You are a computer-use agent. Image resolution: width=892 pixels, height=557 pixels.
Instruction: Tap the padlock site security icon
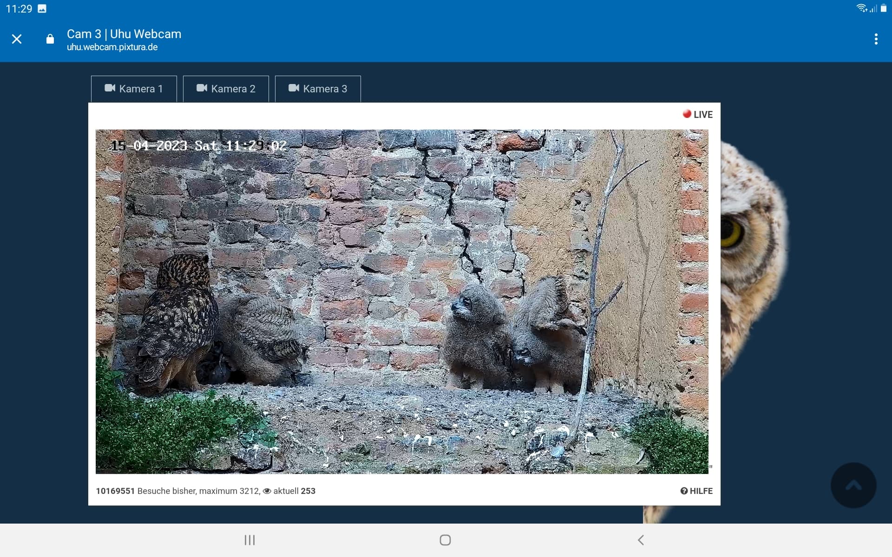point(50,39)
